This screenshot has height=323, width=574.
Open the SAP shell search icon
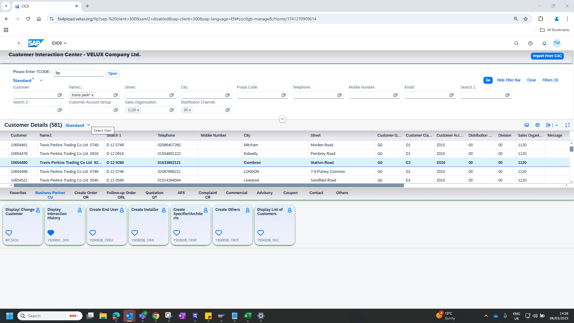click(516, 43)
